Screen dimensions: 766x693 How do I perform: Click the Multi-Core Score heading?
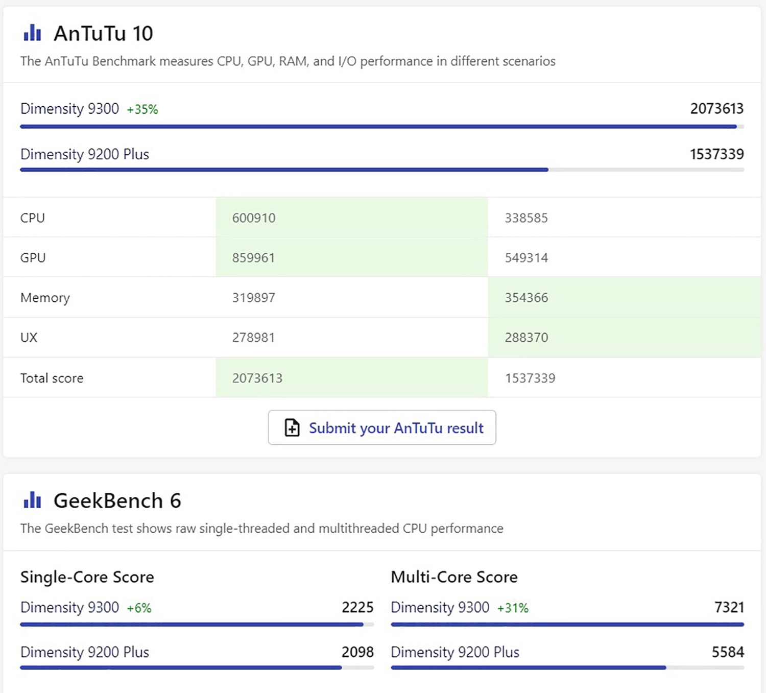[454, 577]
